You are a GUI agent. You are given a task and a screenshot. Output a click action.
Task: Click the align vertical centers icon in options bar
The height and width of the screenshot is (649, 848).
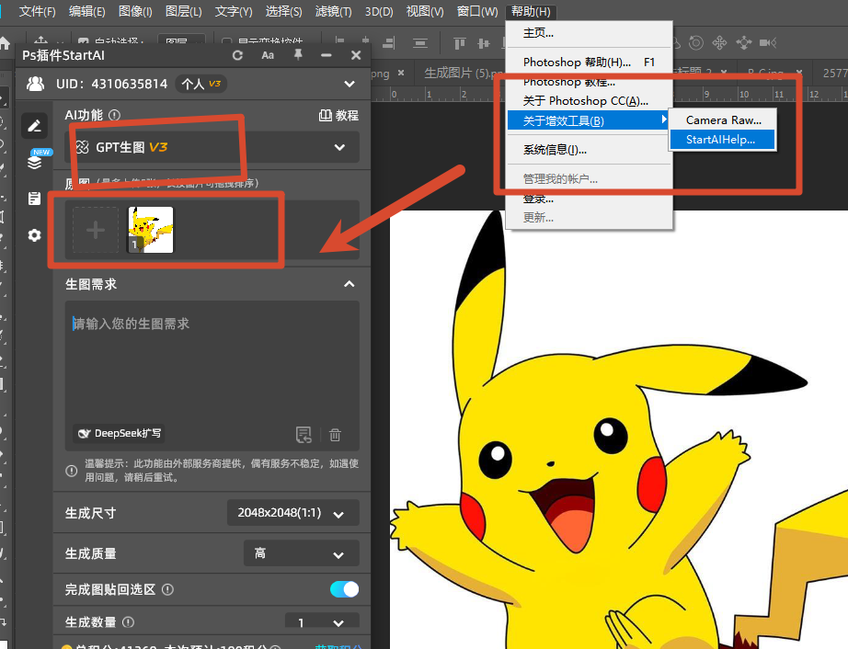click(x=484, y=43)
